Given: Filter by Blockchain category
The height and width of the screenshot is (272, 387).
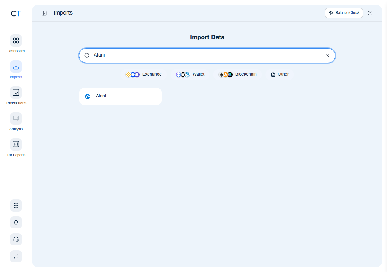Looking at the screenshot, I should click(x=238, y=74).
